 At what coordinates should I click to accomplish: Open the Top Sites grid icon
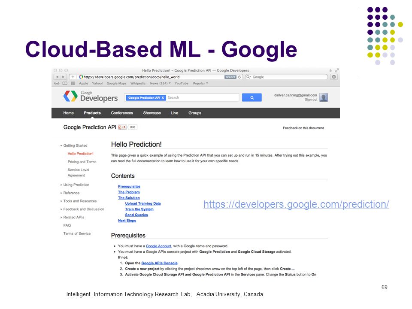coord(73,83)
